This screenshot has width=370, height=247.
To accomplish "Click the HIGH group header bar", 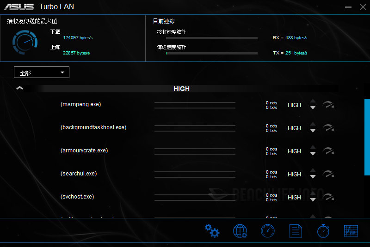I will 181,89.
